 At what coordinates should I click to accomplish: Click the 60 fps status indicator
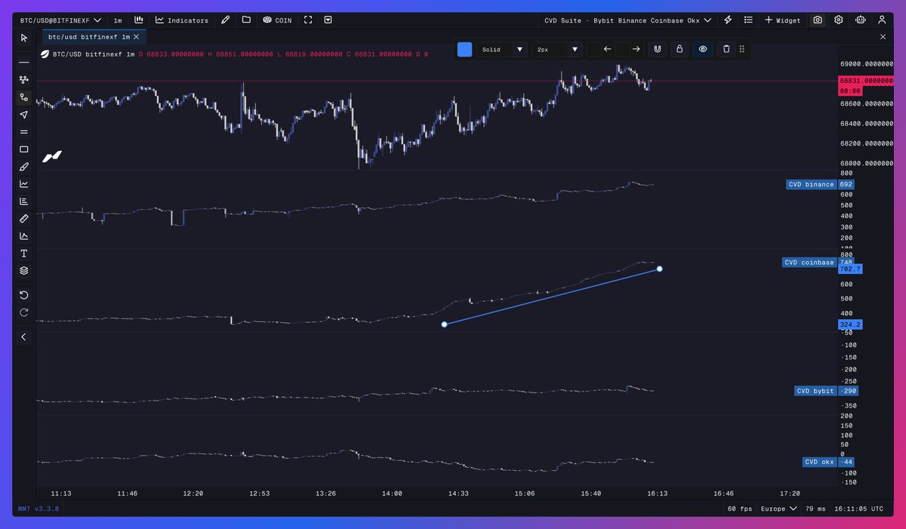pyautogui.click(x=738, y=509)
